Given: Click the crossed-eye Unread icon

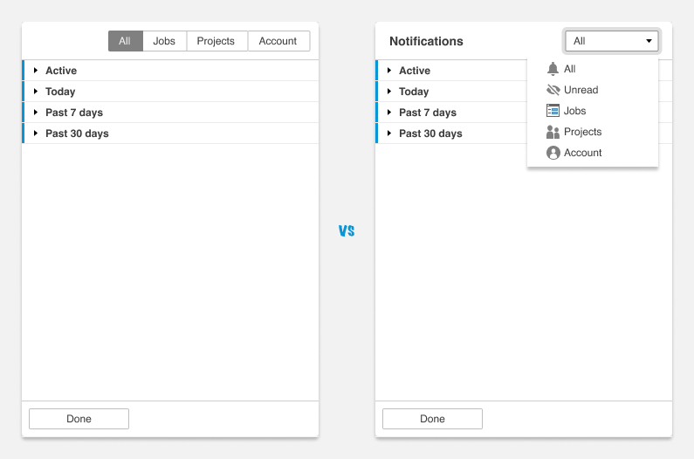Looking at the screenshot, I should (553, 90).
